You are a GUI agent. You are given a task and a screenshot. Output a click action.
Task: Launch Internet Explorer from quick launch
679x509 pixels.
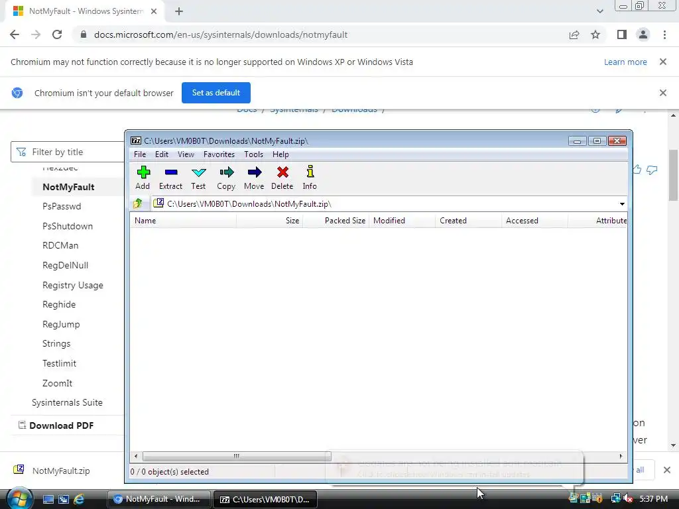(x=79, y=499)
